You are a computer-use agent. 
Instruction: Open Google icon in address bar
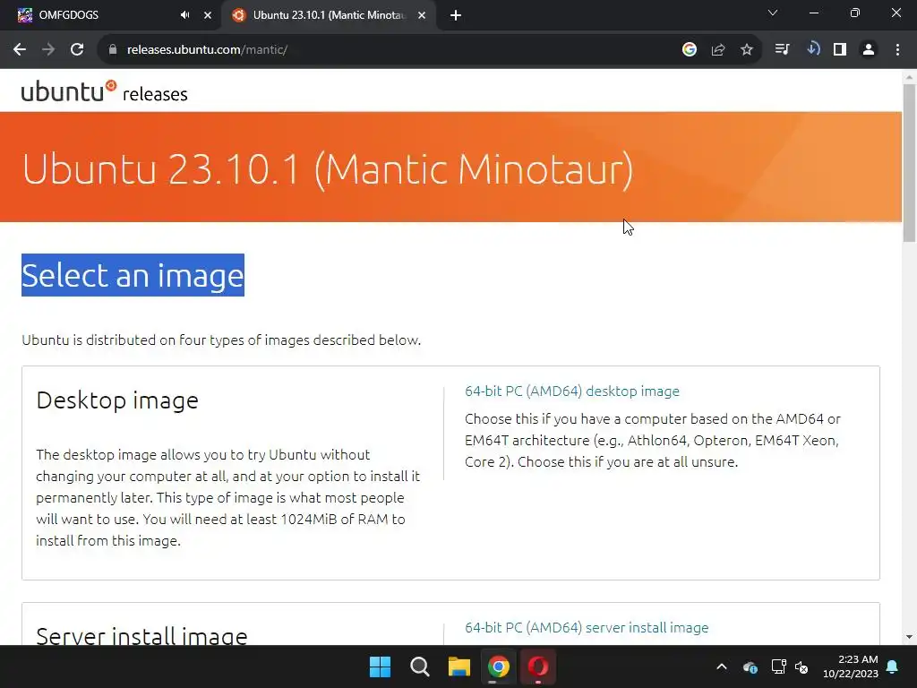tap(690, 50)
